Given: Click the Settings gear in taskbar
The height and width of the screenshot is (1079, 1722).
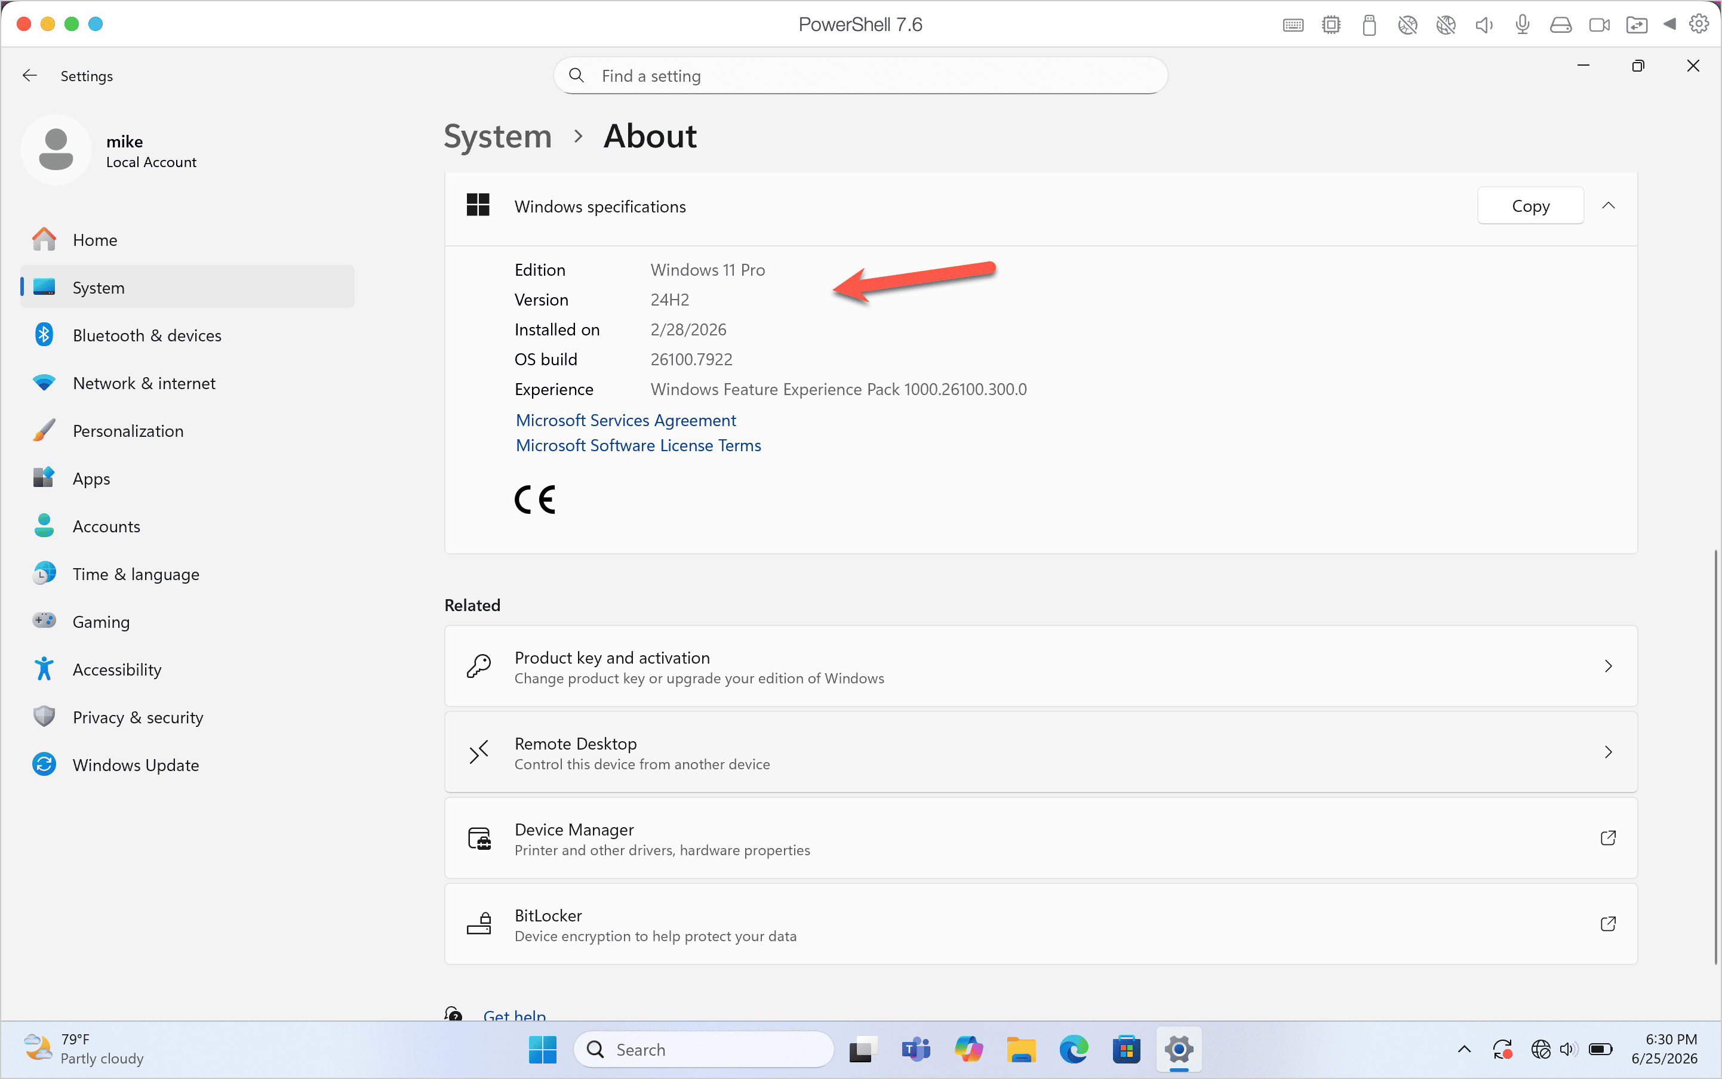Looking at the screenshot, I should [1179, 1050].
